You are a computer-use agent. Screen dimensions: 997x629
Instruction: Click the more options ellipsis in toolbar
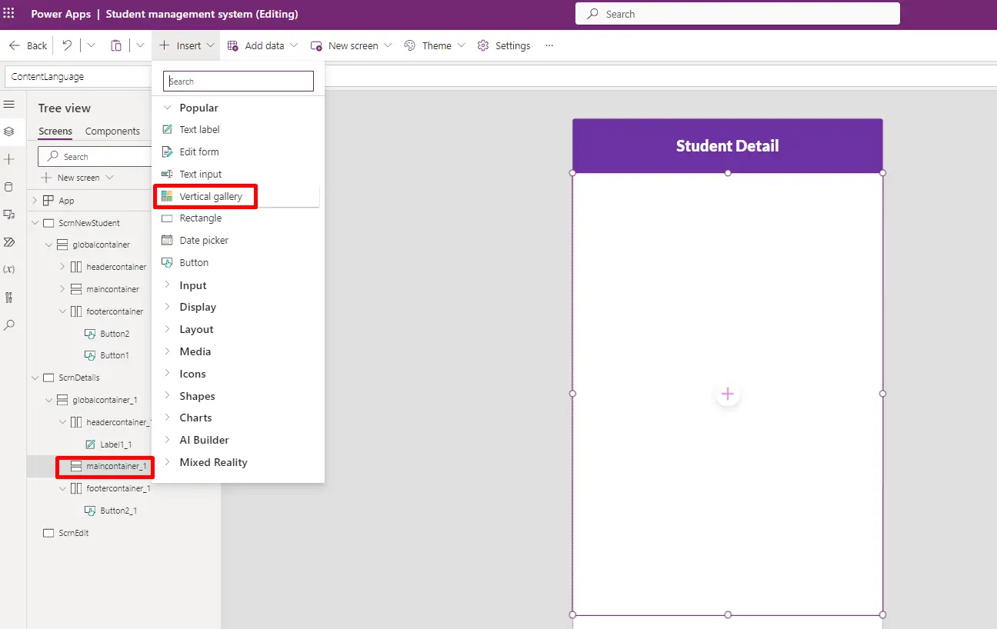pos(549,45)
